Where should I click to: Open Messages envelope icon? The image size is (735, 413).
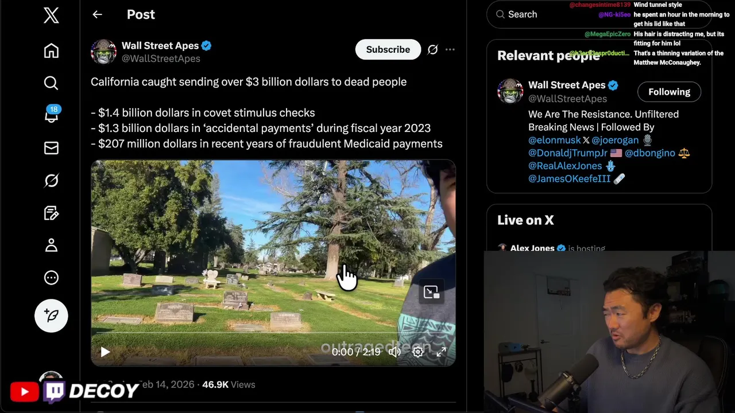click(51, 148)
